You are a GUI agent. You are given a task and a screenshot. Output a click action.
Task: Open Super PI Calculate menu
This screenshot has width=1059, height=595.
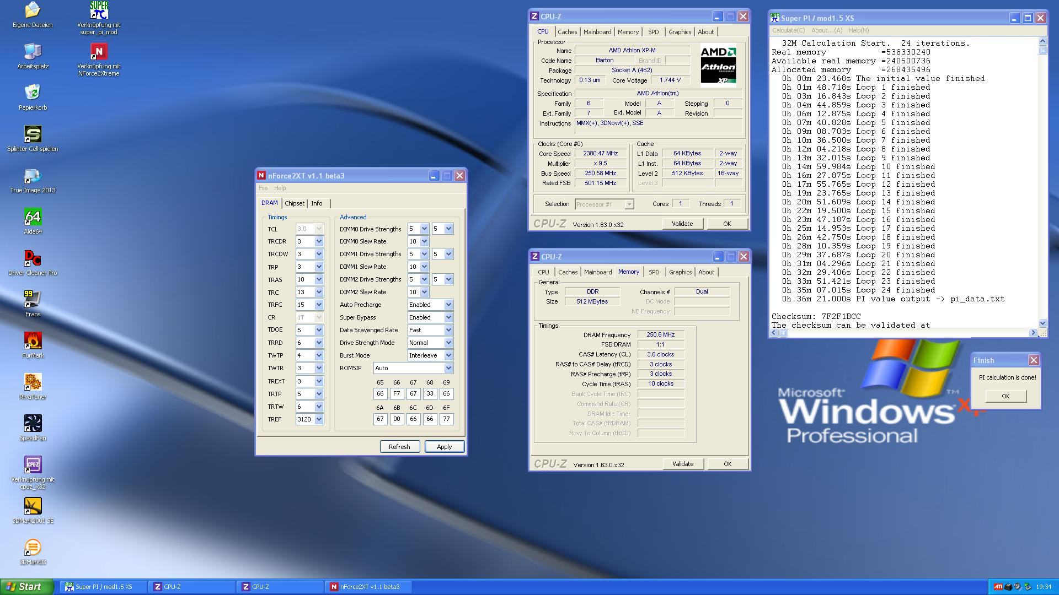click(788, 30)
